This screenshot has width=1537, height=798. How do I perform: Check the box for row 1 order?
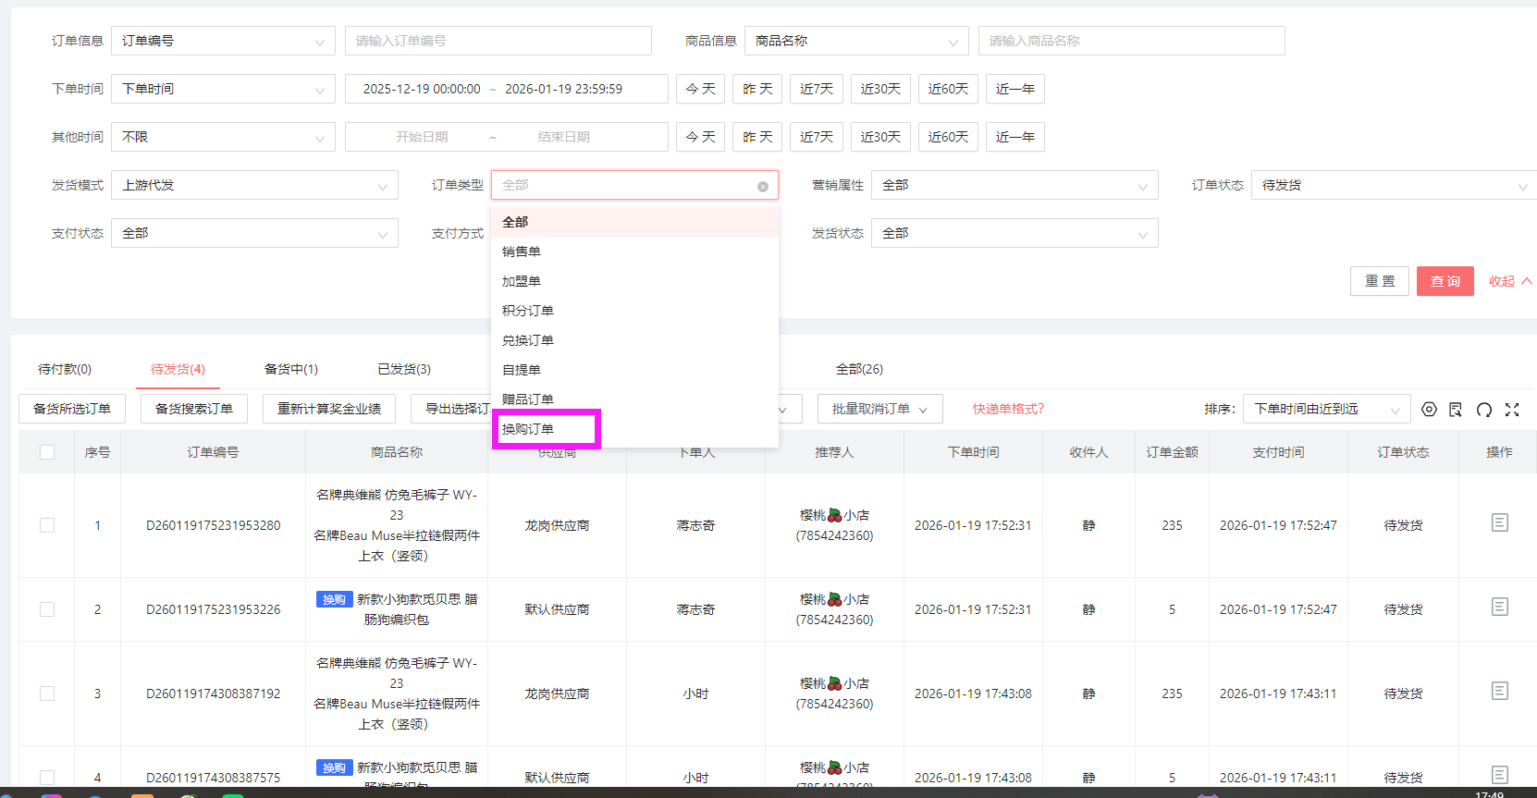click(47, 525)
